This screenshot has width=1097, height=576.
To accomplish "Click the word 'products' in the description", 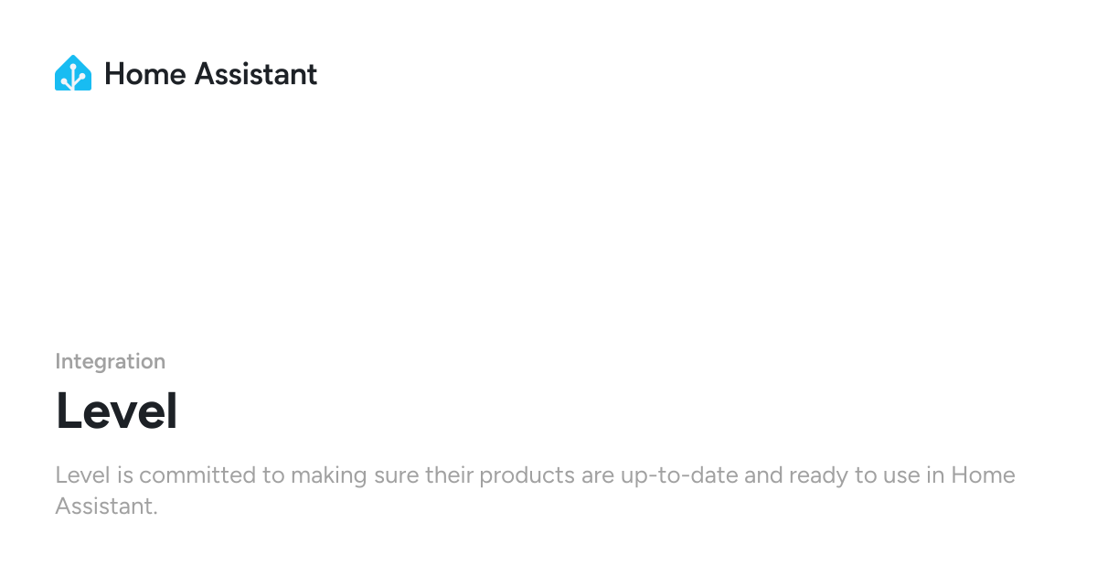I will 532,476.
